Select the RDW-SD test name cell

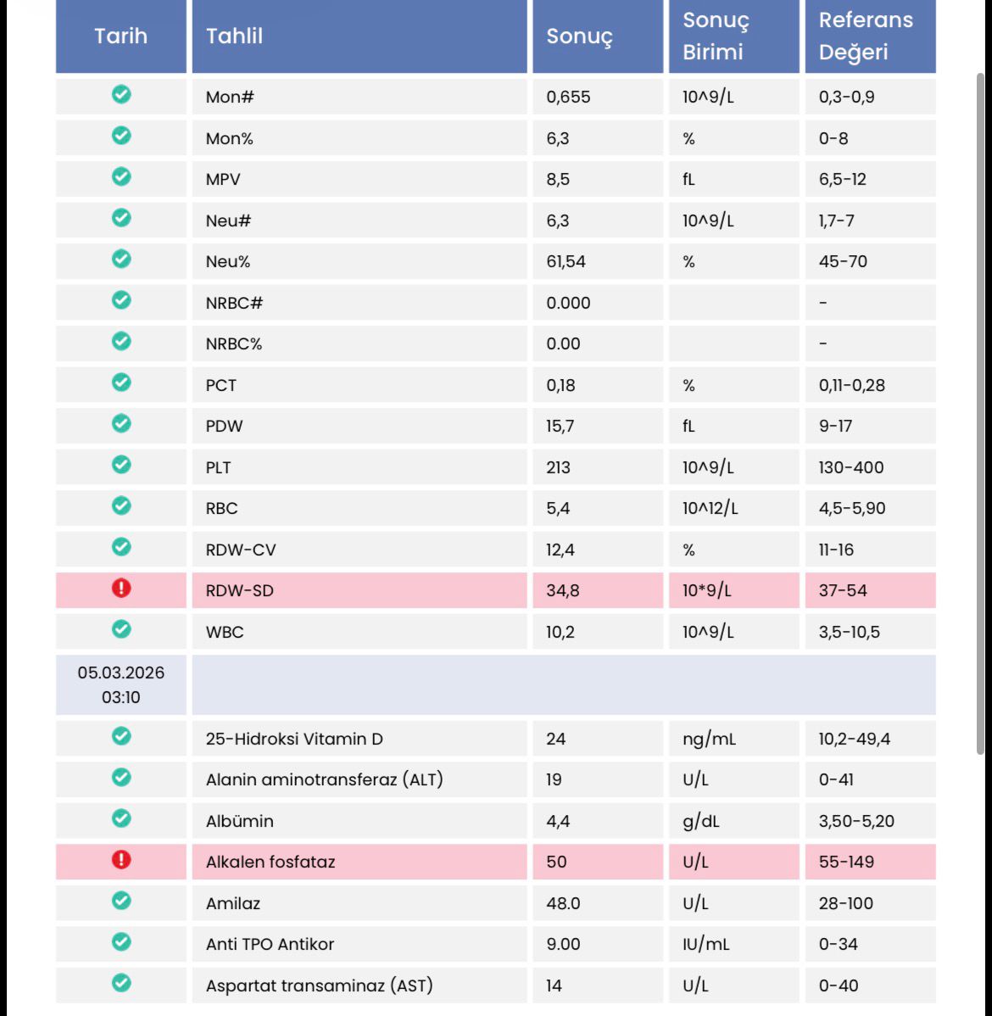[240, 590]
